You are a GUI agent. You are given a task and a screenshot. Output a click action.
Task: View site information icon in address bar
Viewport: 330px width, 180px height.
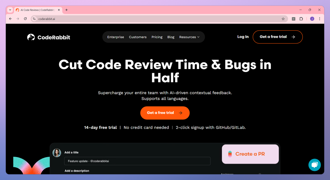(x=34, y=19)
